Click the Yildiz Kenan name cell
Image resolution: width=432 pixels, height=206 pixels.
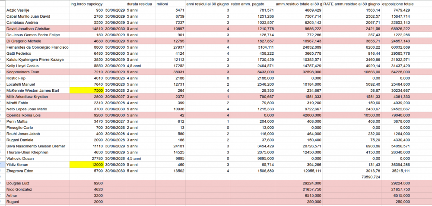tap(38, 165)
